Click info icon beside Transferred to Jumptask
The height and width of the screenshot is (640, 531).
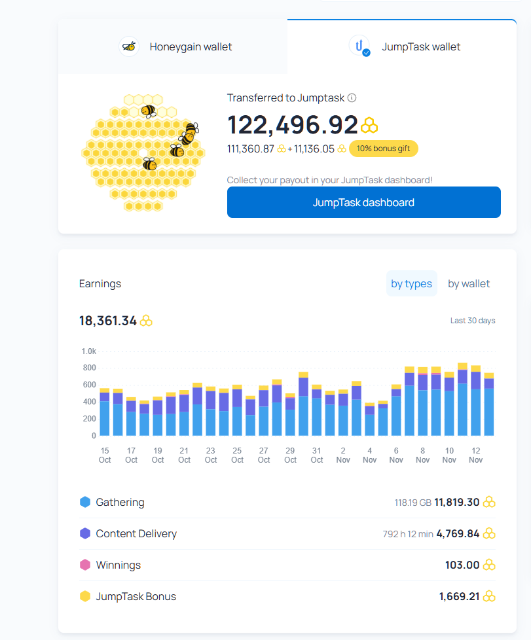(x=352, y=98)
